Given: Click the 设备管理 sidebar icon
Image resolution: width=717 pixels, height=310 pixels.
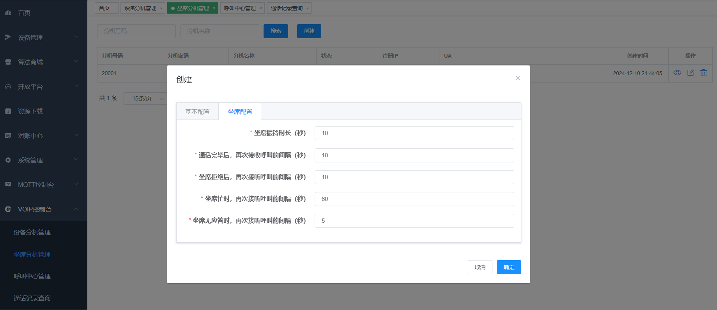Looking at the screenshot, I should coord(8,37).
